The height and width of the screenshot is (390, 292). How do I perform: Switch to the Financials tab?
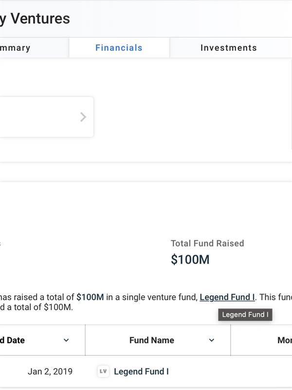119,47
